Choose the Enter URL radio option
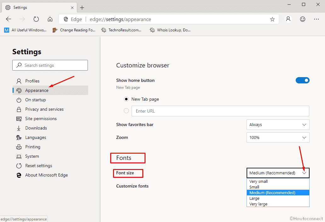This screenshot has width=325, height=222. (x=126, y=111)
